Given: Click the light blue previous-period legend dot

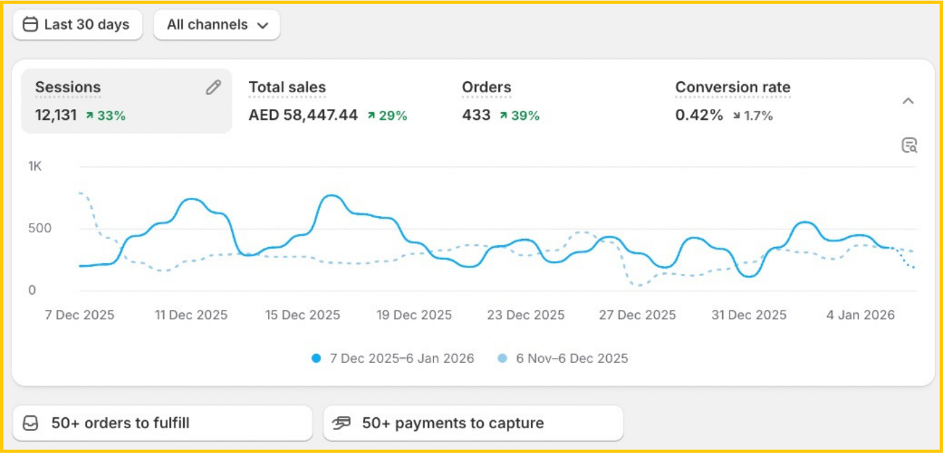Looking at the screenshot, I should click(x=502, y=359).
